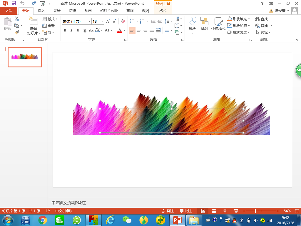Image resolution: width=301 pixels, height=226 pixels.
Task: Toggle Italic formatting
Action: point(71,30)
